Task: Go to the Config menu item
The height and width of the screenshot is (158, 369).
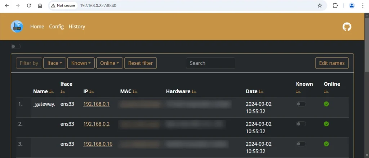Action: (56, 27)
